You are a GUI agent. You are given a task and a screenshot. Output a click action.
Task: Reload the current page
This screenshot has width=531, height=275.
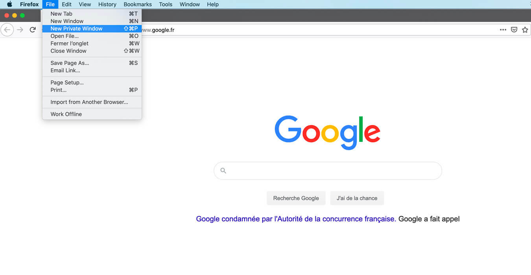click(x=33, y=30)
